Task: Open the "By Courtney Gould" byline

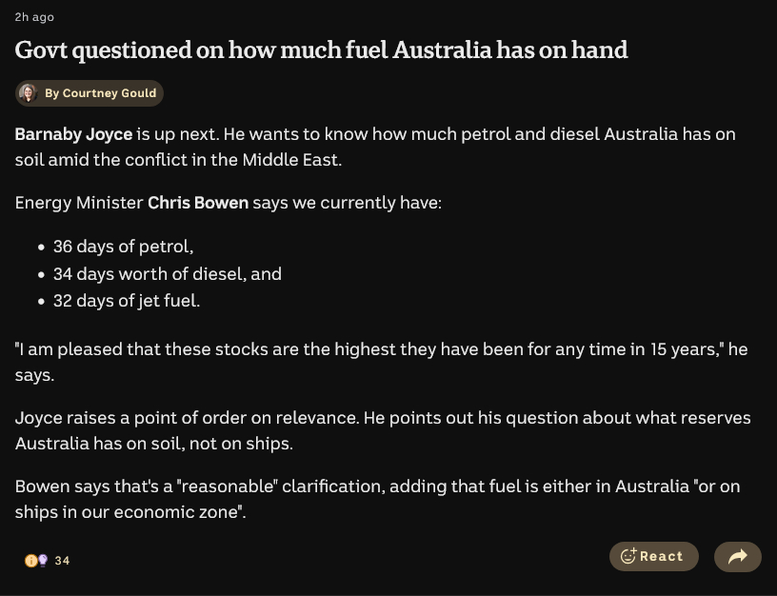Action: (100, 93)
